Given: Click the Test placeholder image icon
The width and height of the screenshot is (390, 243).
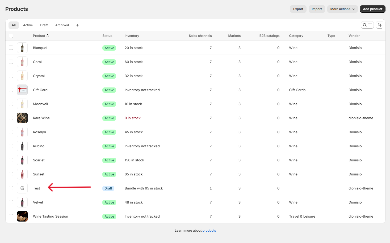Looking at the screenshot, I should (22, 188).
